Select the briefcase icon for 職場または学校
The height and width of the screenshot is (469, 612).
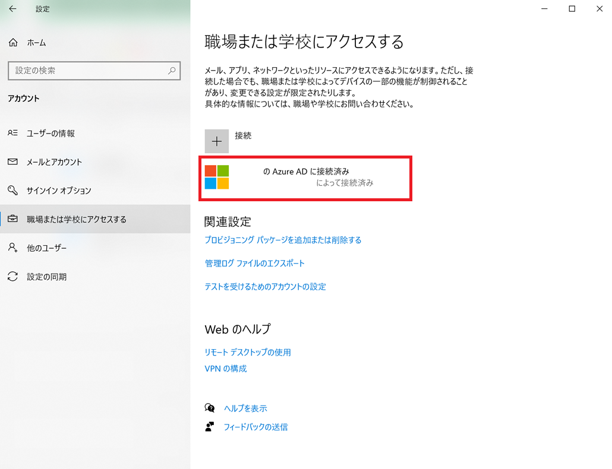pos(12,218)
